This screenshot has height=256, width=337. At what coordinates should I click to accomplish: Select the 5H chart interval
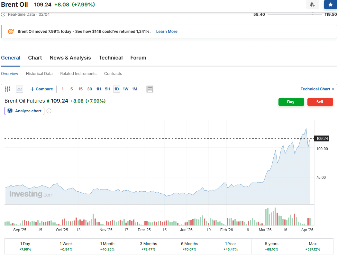(107, 89)
